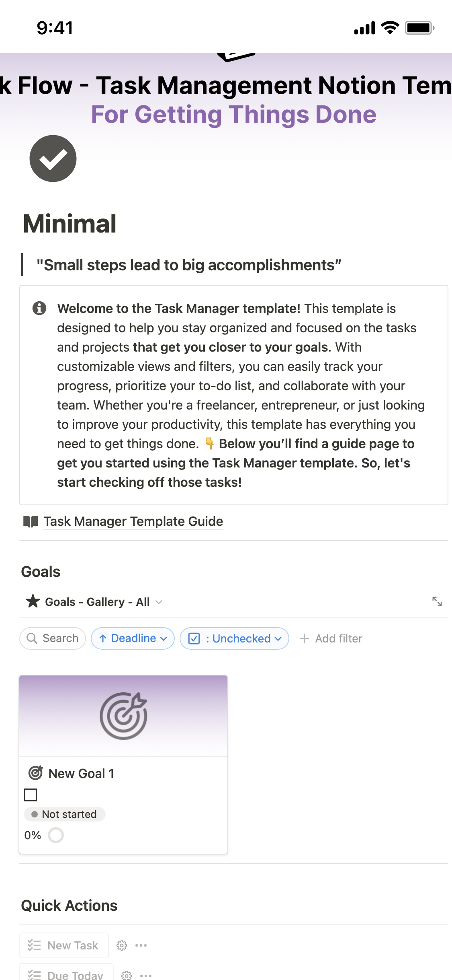Open settings gear beside New Task button
This screenshot has width=452, height=980.
(122, 945)
